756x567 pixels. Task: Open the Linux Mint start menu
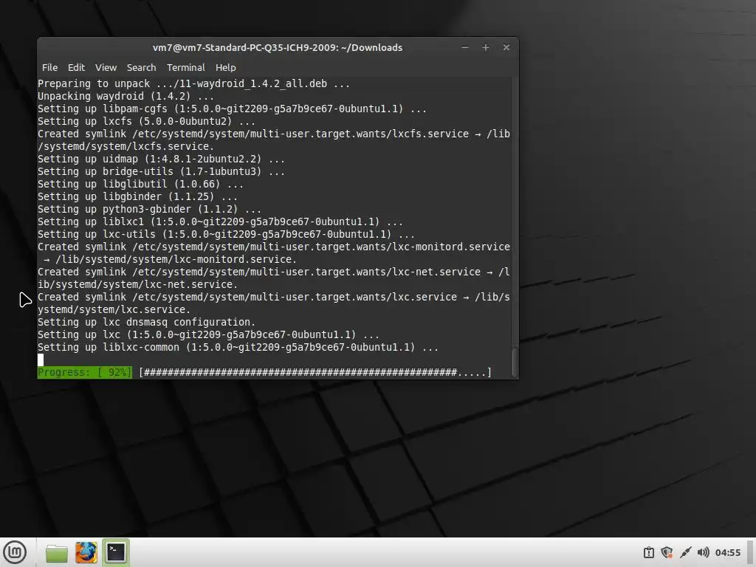(x=15, y=552)
